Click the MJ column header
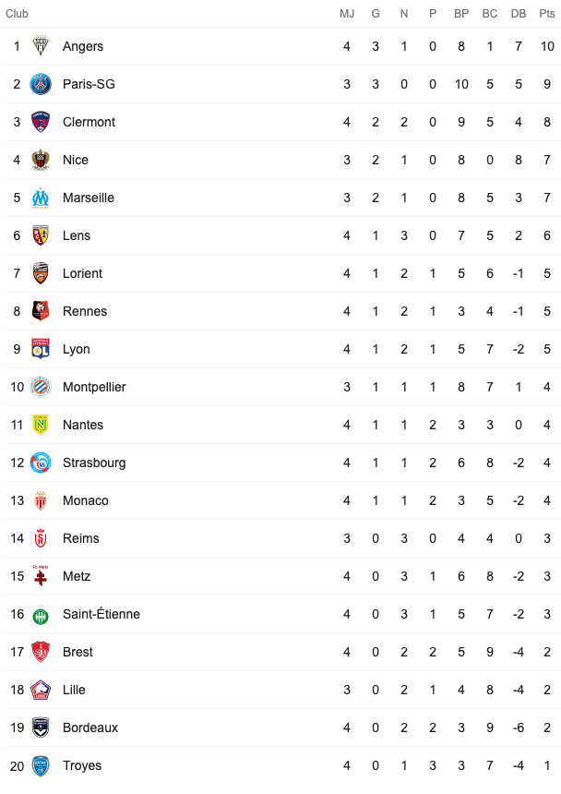This screenshot has height=794, width=561. (x=347, y=14)
